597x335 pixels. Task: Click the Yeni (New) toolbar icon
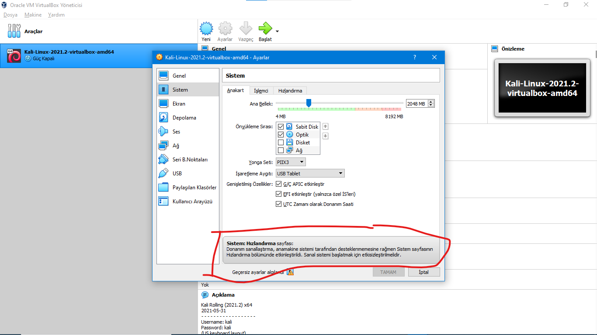(206, 29)
